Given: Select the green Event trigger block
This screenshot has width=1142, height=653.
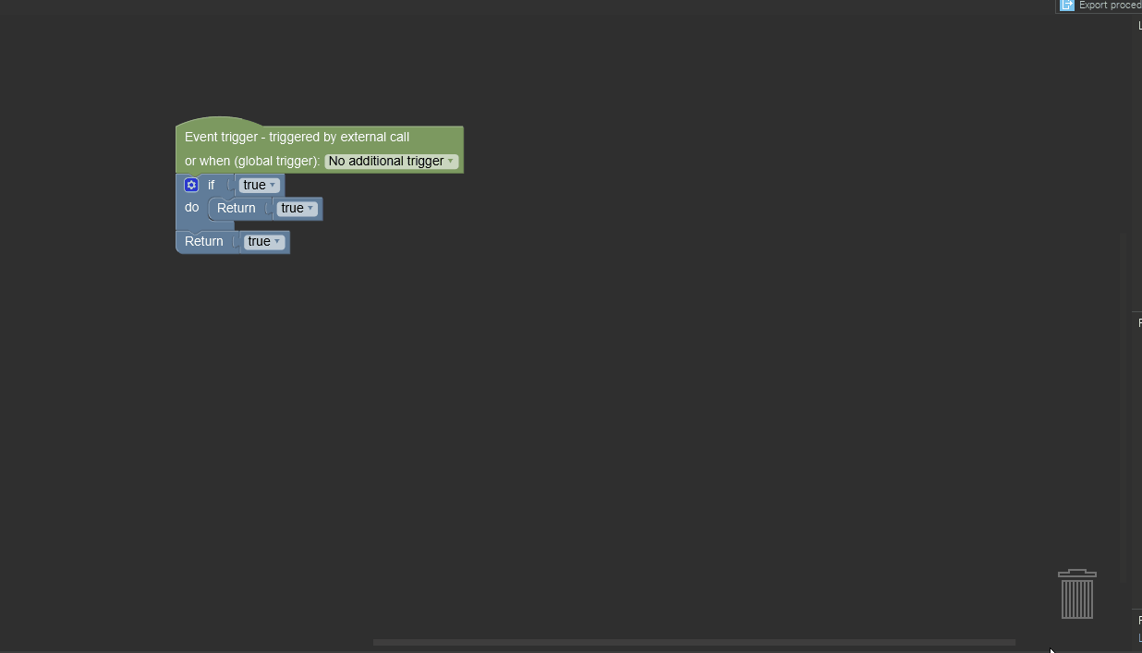Looking at the screenshot, I should pyautogui.click(x=296, y=137).
